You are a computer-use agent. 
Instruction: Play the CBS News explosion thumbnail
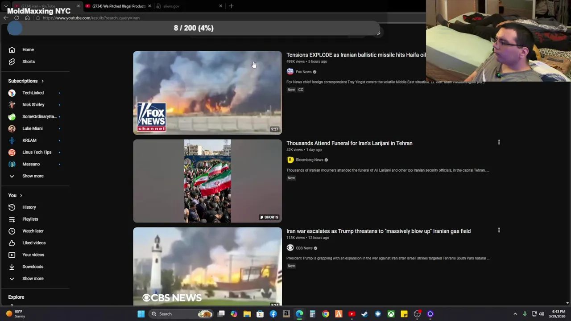click(207, 266)
